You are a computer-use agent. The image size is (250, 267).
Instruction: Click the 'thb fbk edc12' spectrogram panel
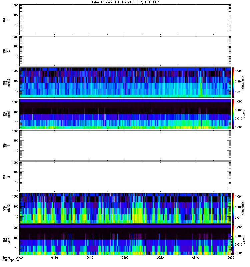[x=125, y=82]
